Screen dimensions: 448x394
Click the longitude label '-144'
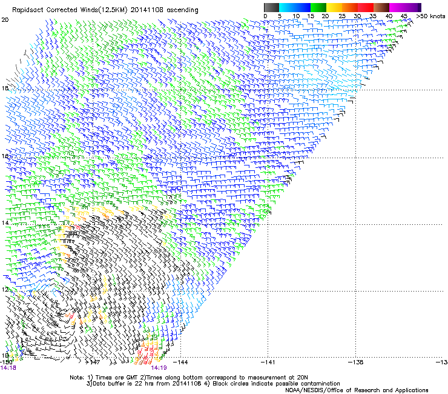coord(180,362)
